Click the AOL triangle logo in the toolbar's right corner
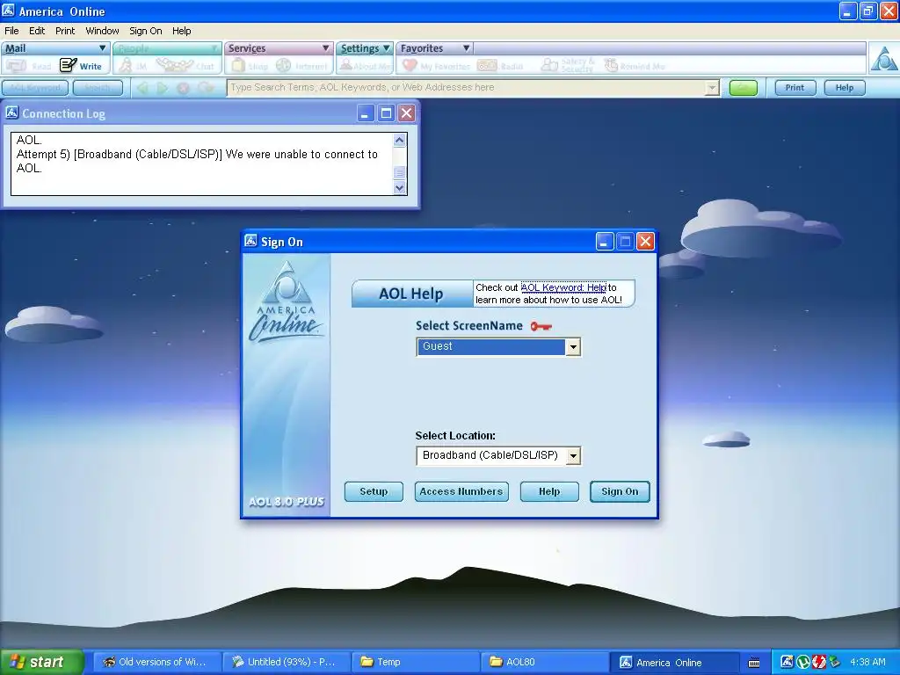This screenshot has width=900, height=675. [884, 58]
